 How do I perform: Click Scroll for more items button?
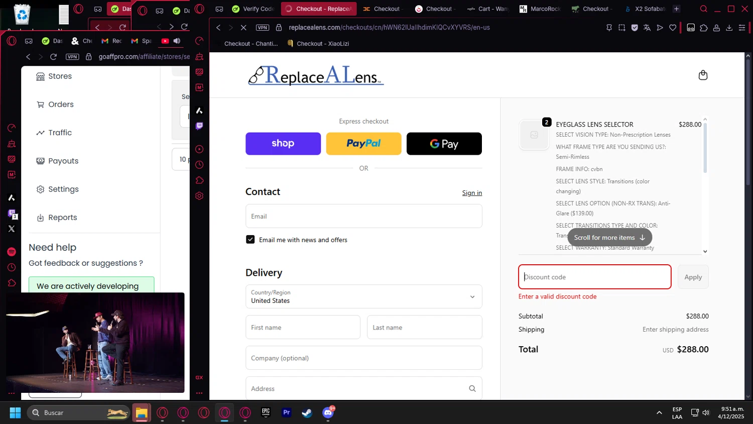click(x=610, y=238)
